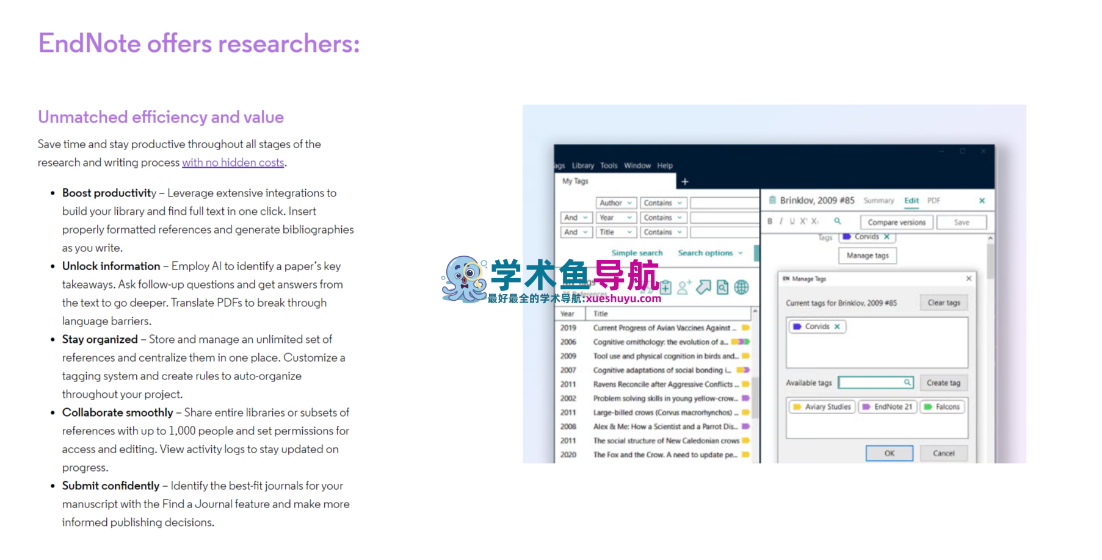This screenshot has width=1102, height=560.
Task: Click the magnifier icon in the edit toolbar
Action: pos(837,221)
